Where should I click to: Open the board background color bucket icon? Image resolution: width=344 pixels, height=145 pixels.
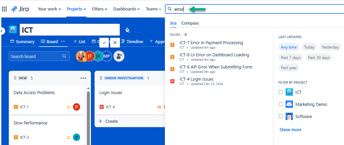tap(127, 30)
